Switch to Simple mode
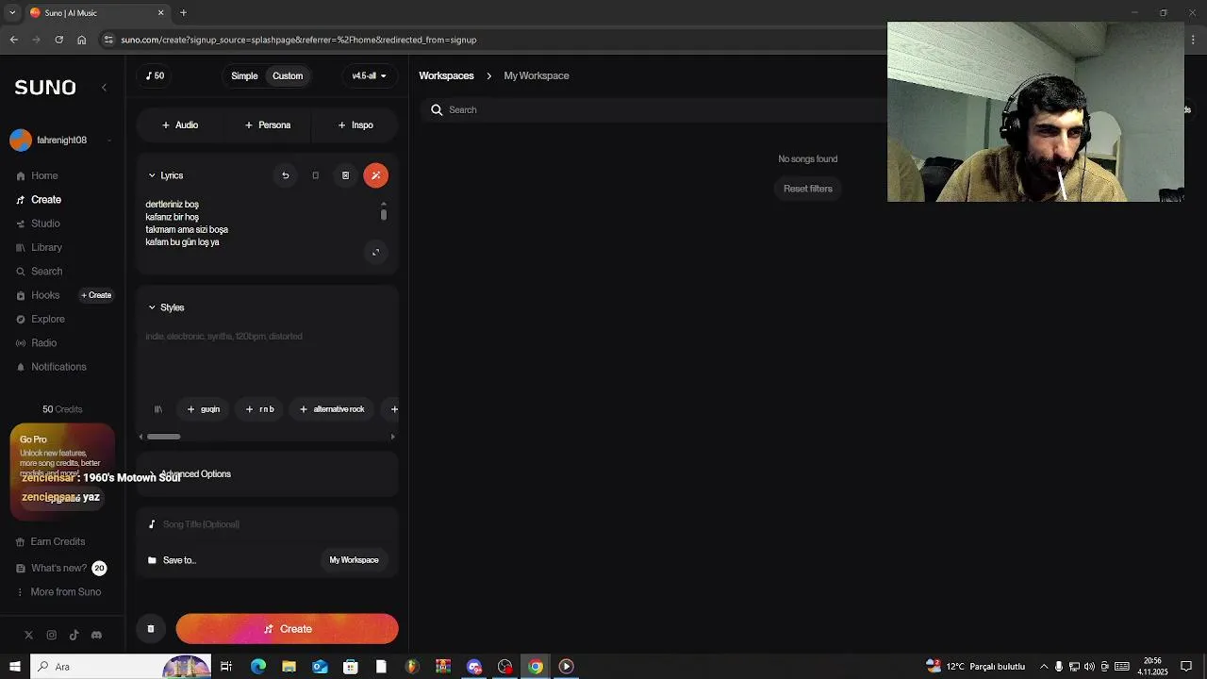The height and width of the screenshot is (679, 1207). (x=244, y=75)
